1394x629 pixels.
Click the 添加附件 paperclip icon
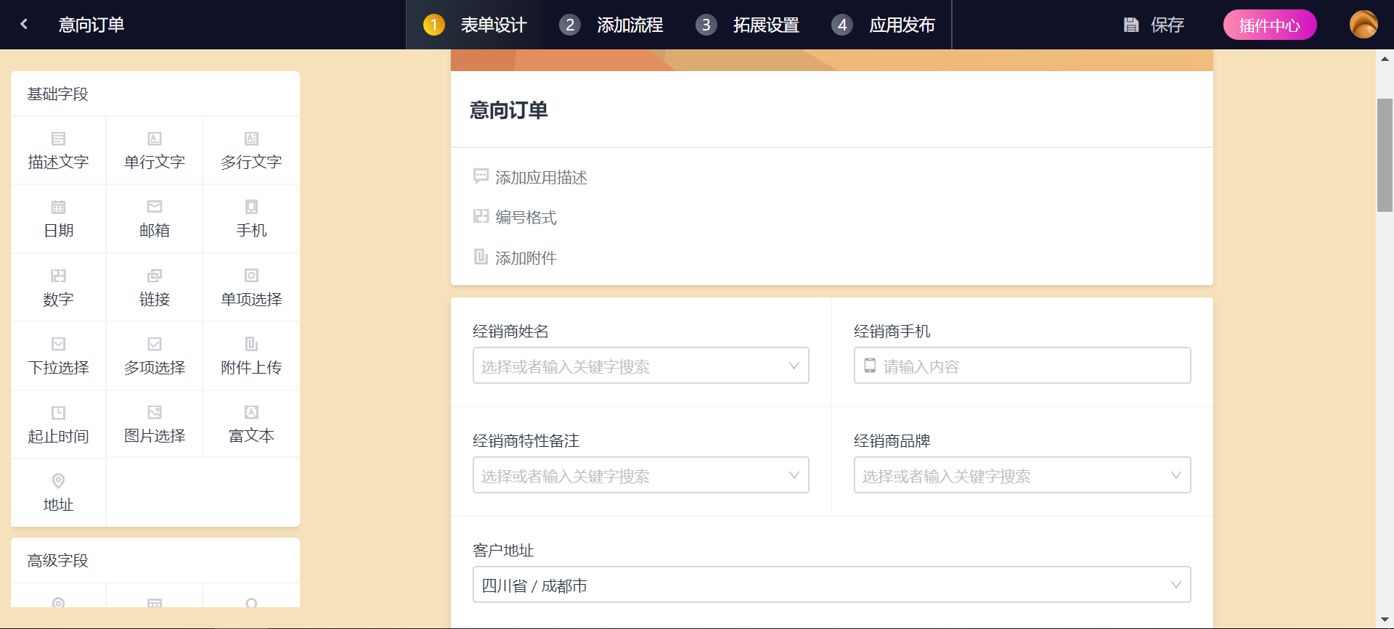481,257
